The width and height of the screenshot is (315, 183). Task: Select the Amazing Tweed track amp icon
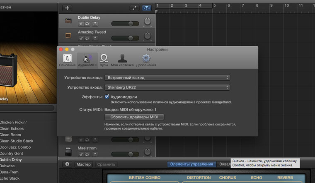pos(68,35)
